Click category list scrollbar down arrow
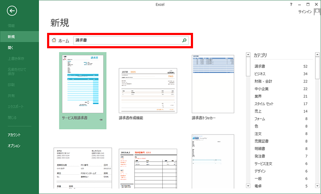 317,186
